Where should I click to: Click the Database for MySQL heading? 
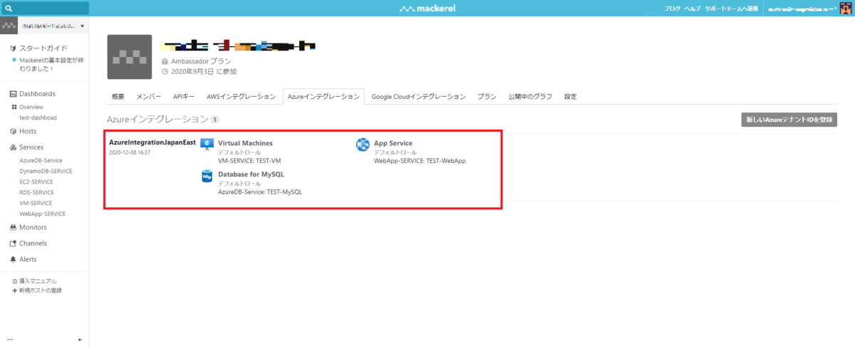pos(252,174)
